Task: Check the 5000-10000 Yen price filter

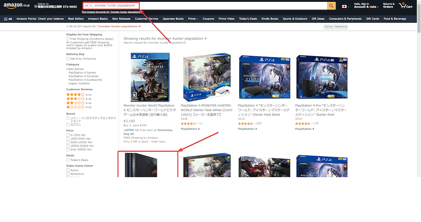Action: 68,143
